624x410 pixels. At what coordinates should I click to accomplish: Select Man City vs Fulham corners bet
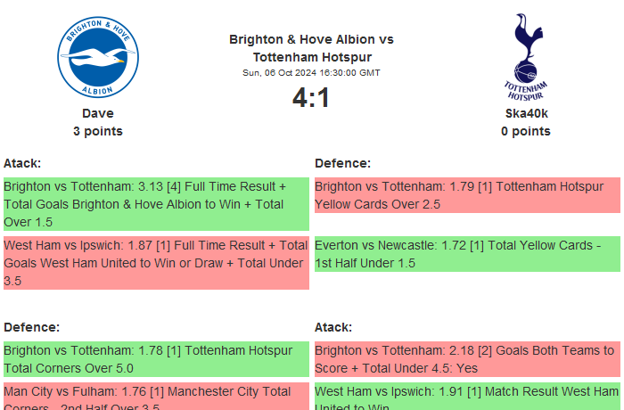click(x=156, y=397)
